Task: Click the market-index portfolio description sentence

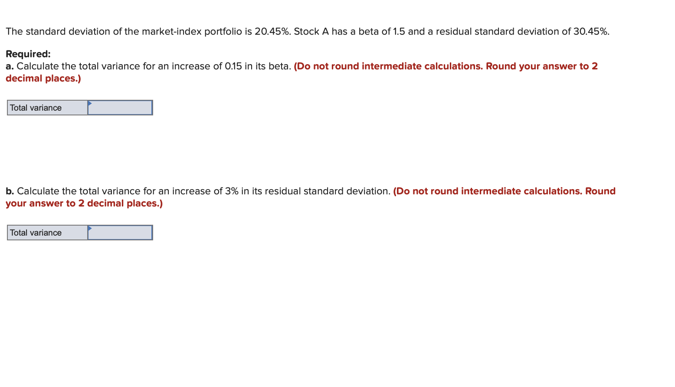Action: tap(304, 31)
